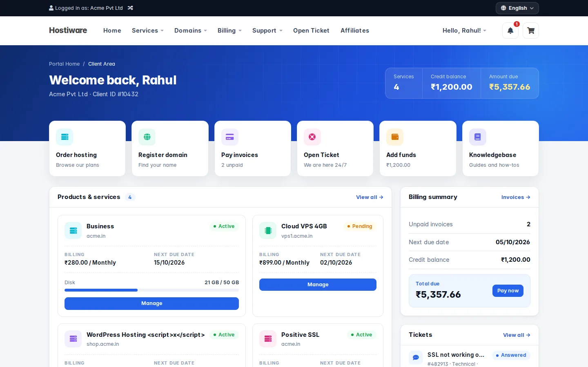Click the switch account shuffle icon
The height and width of the screenshot is (367, 588).
tap(130, 8)
